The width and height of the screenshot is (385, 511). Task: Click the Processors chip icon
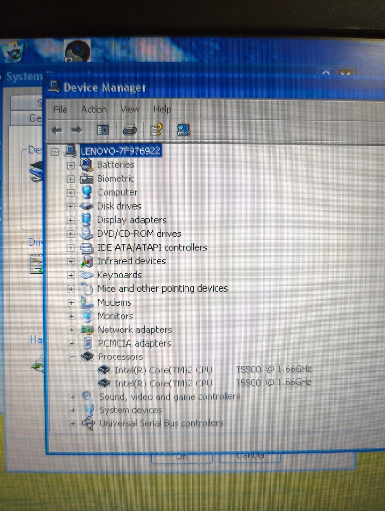[87, 356]
